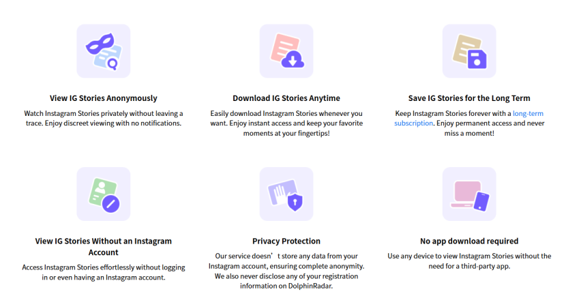This screenshot has width=566, height=296.
Task: Click the floppy disk save stories icon
Action: [469, 51]
